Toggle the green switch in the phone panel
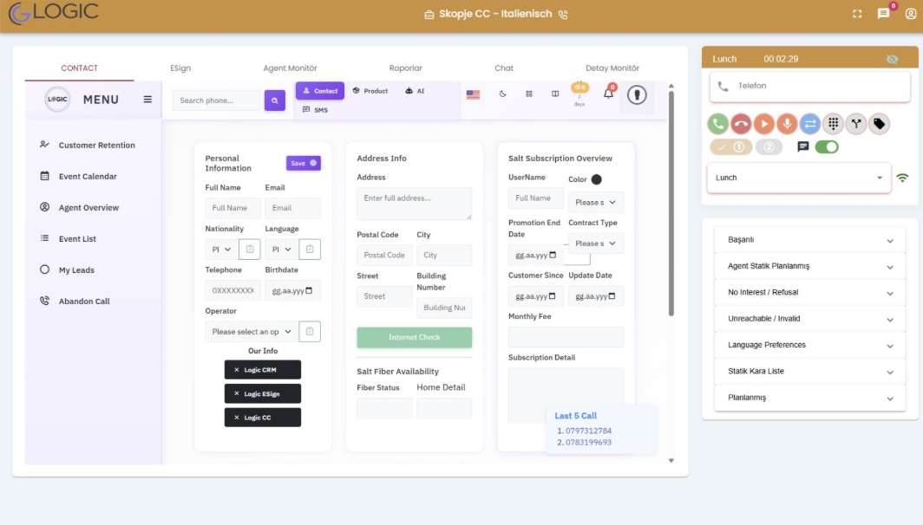923x525 pixels. click(x=827, y=147)
